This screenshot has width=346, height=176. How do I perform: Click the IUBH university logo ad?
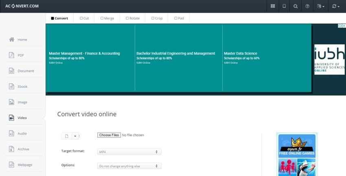click(x=329, y=59)
